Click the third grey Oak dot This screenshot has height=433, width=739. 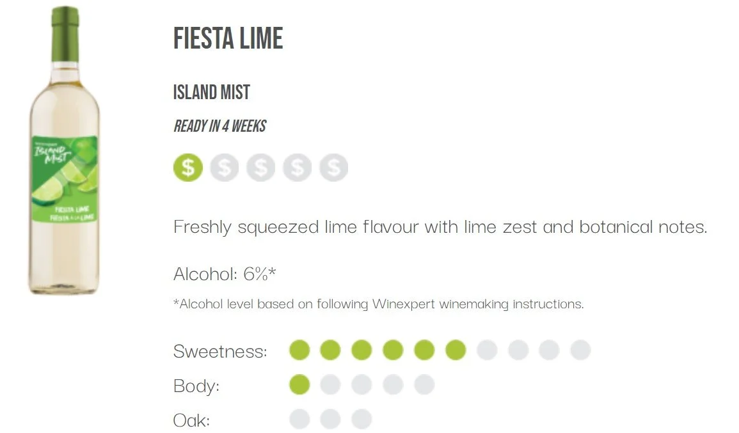pos(362,419)
